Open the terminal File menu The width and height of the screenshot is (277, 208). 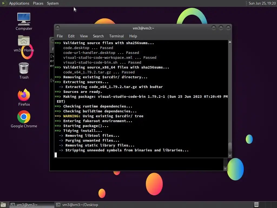coord(60,36)
